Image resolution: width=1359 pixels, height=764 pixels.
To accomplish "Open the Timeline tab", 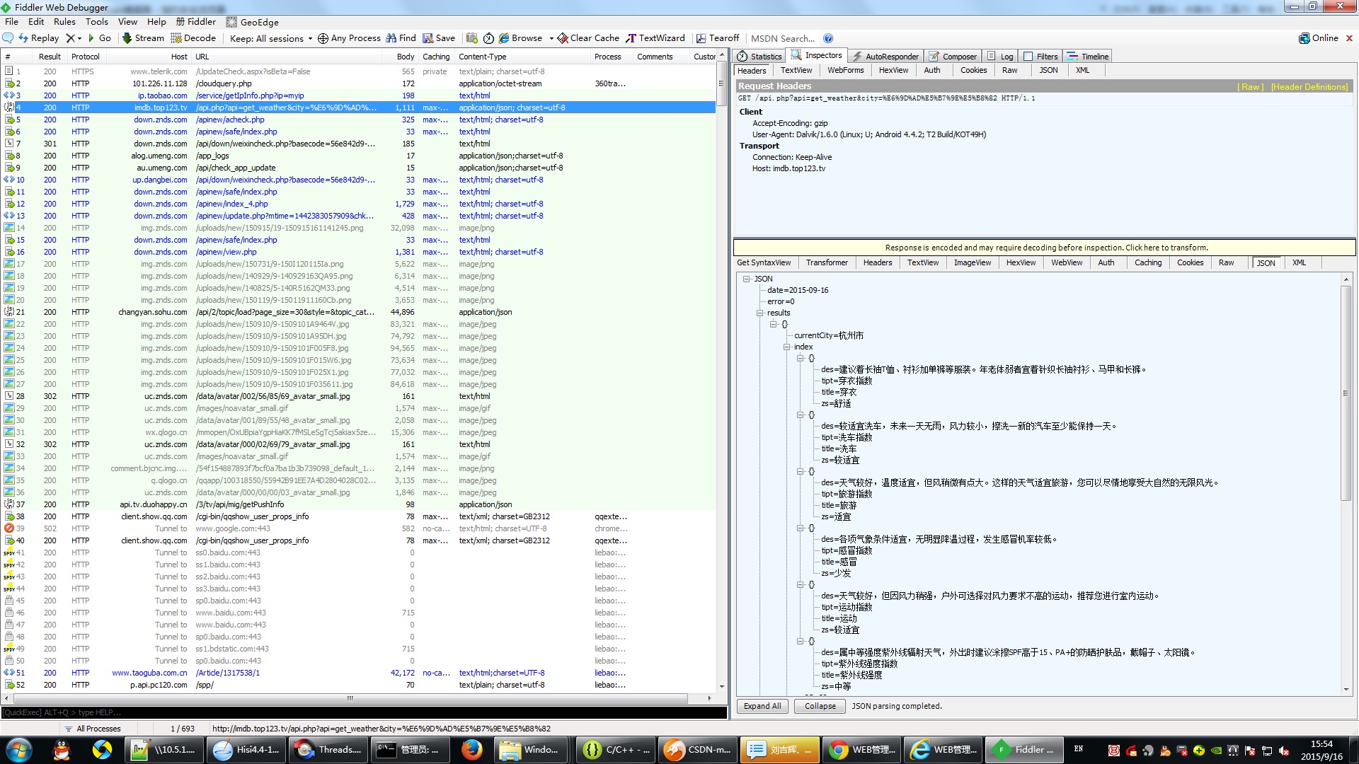I will pyautogui.click(x=1088, y=57).
